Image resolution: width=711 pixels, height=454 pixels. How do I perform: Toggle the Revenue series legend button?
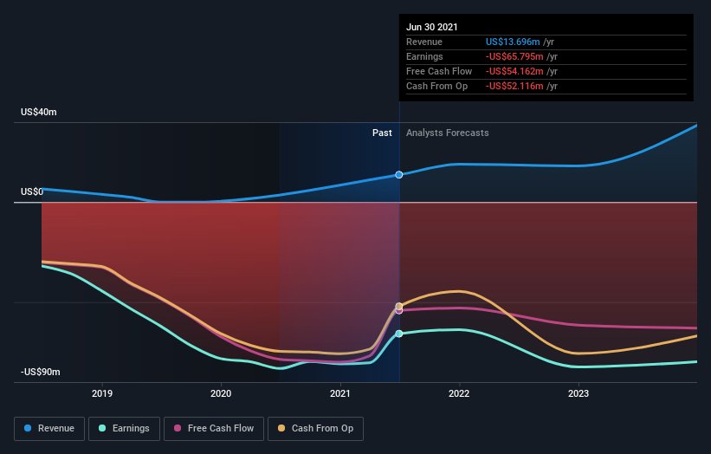(x=49, y=429)
